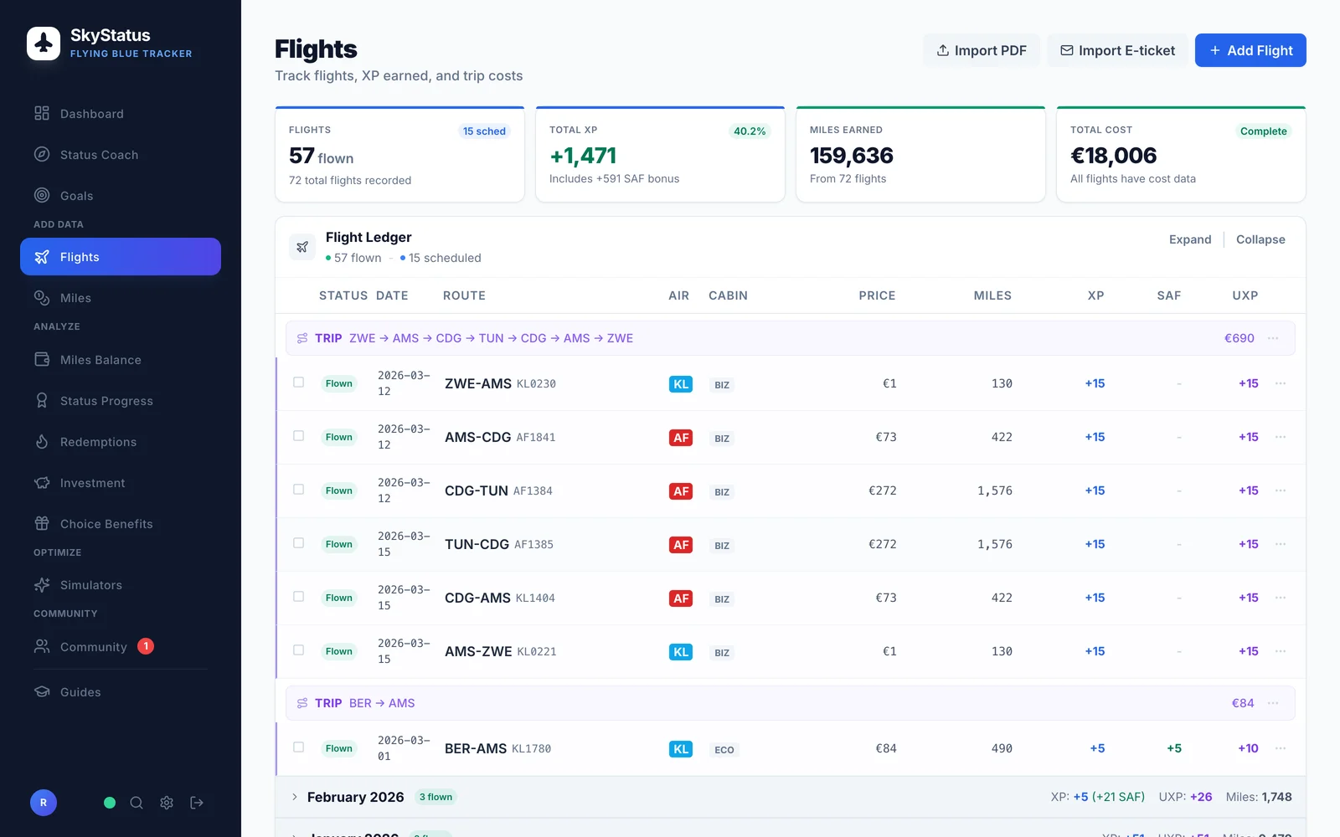The height and width of the screenshot is (837, 1340).
Task: Tick the checkbox for TUN-CDG AF1385
Action: (x=298, y=543)
